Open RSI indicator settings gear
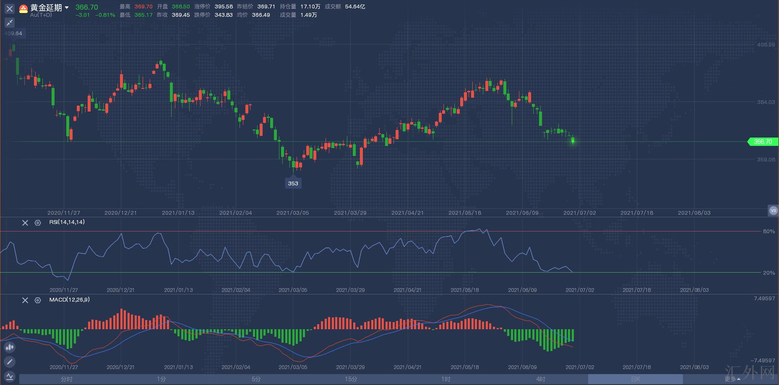Screen dimensions: 779x385 coord(38,223)
